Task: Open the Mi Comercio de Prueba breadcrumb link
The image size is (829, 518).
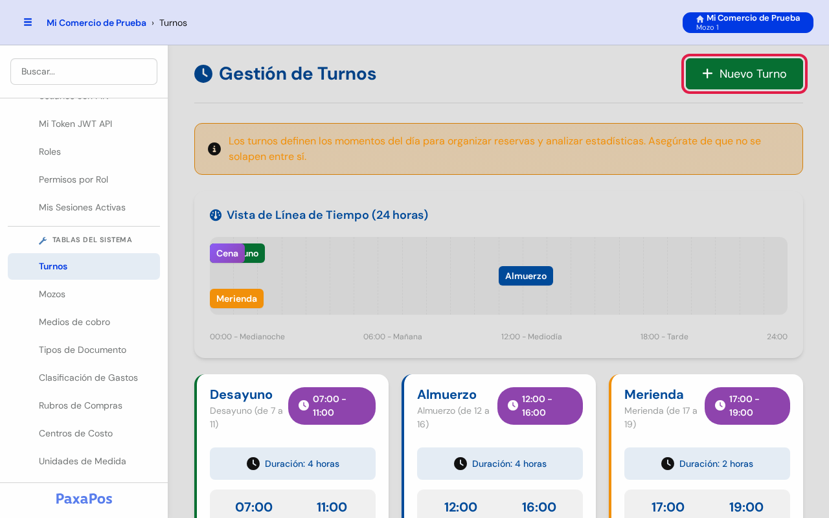Action: tap(97, 23)
